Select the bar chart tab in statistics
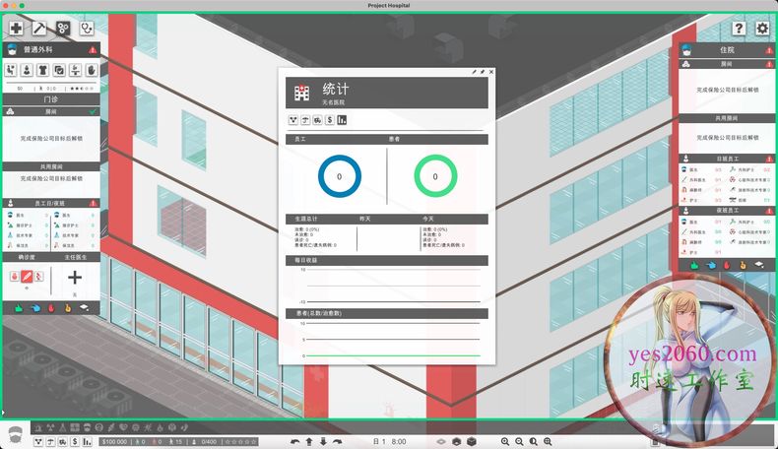The height and width of the screenshot is (449, 778). point(342,120)
